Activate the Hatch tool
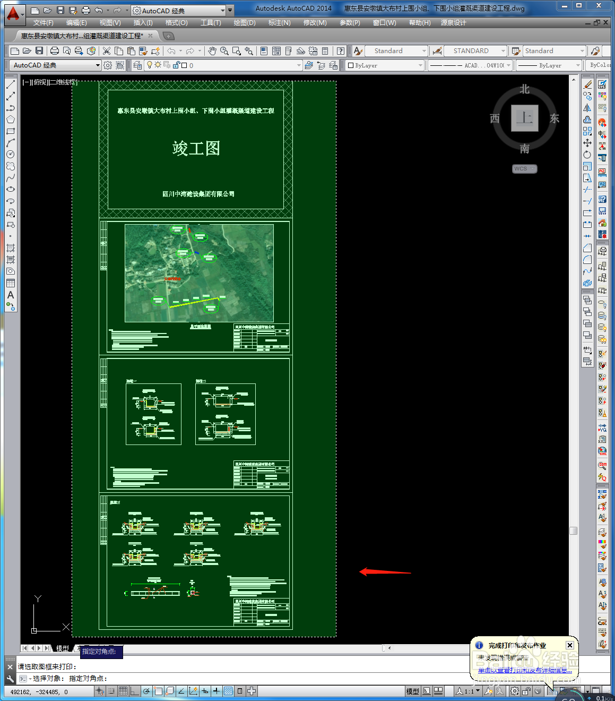Image resolution: width=615 pixels, height=701 pixels. tap(11, 248)
